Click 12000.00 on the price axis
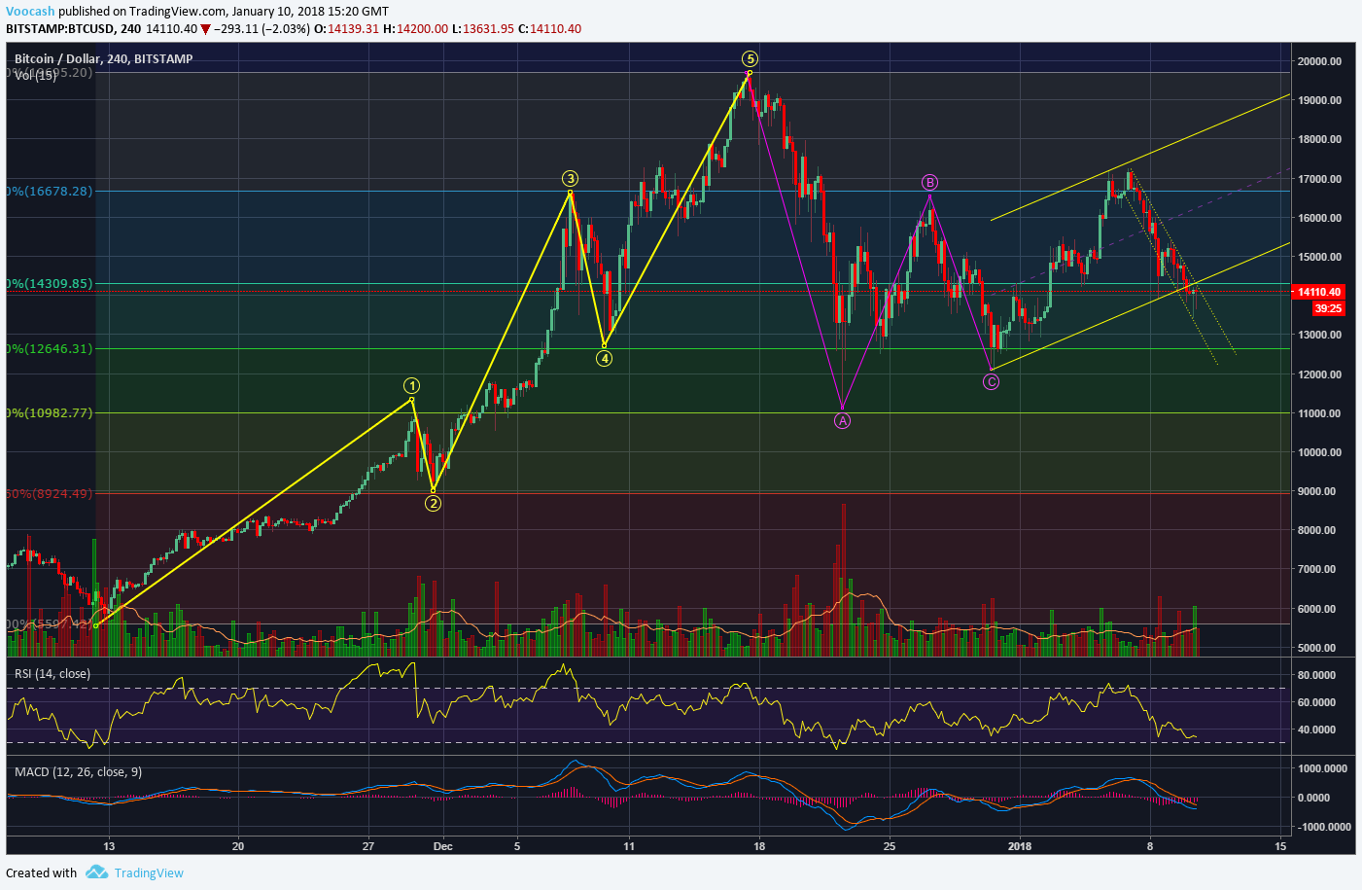This screenshot has width=1362, height=890. click(x=1319, y=374)
